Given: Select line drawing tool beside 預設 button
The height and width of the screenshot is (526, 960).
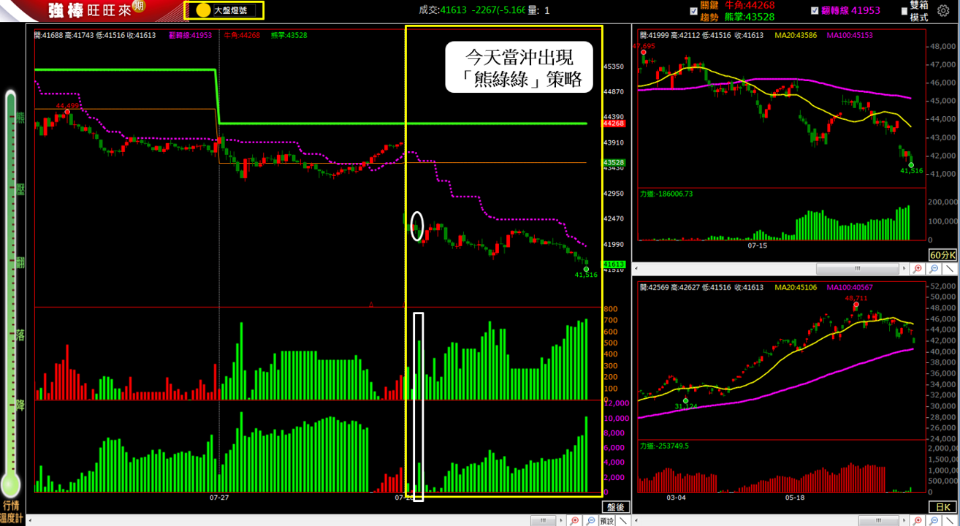Looking at the screenshot, I should (x=622, y=520).
